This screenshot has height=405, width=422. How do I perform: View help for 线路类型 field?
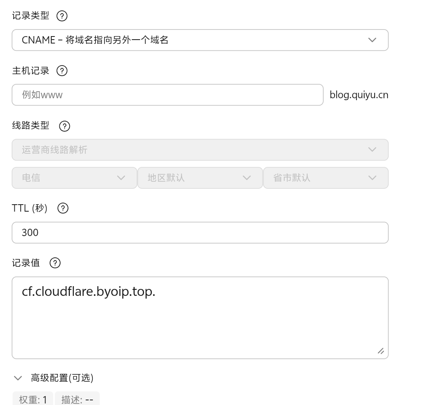coord(64,126)
